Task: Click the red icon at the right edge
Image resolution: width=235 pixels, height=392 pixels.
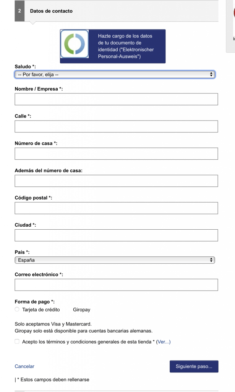Action: coord(233,13)
